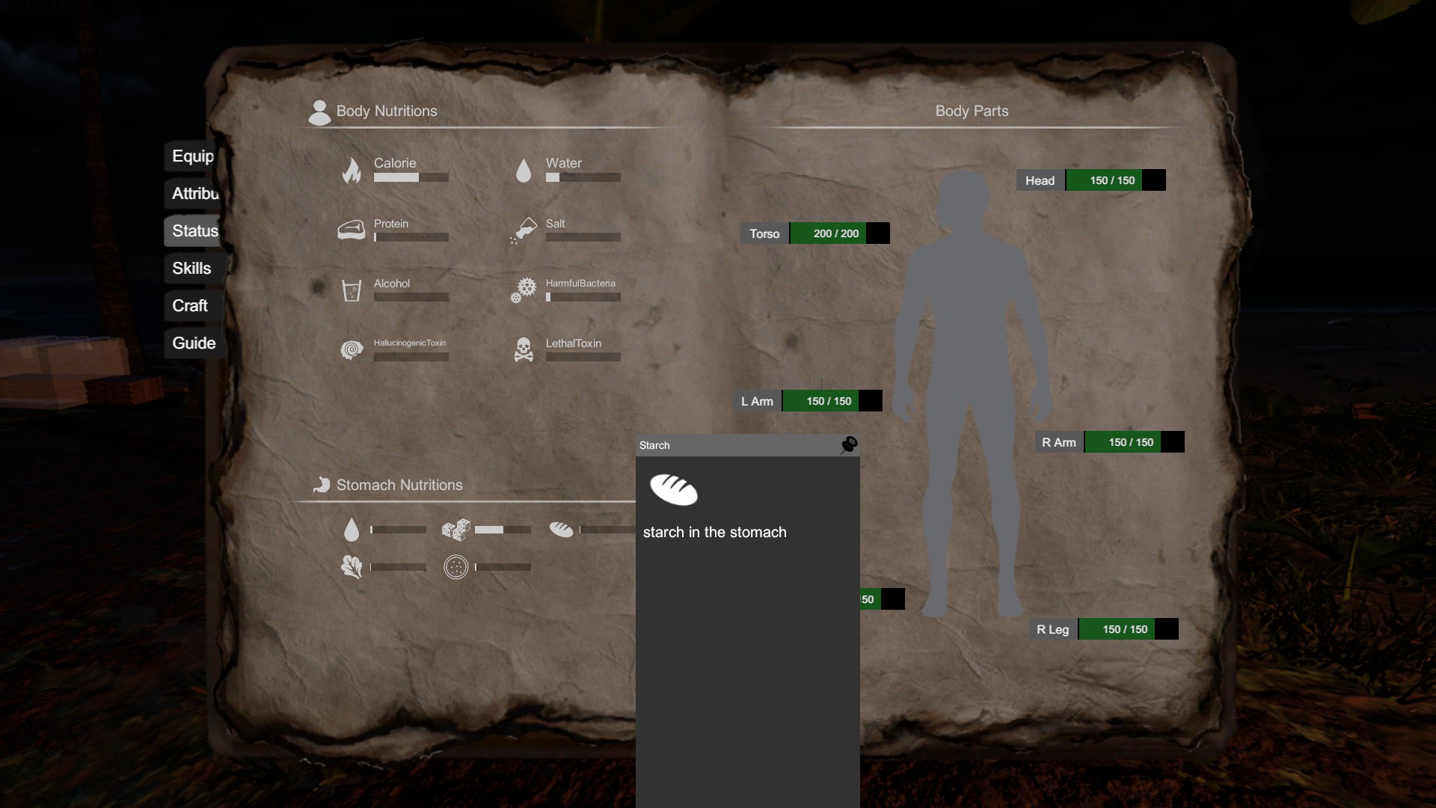Click the starch bread icon in Stomach Nutritions

point(561,530)
